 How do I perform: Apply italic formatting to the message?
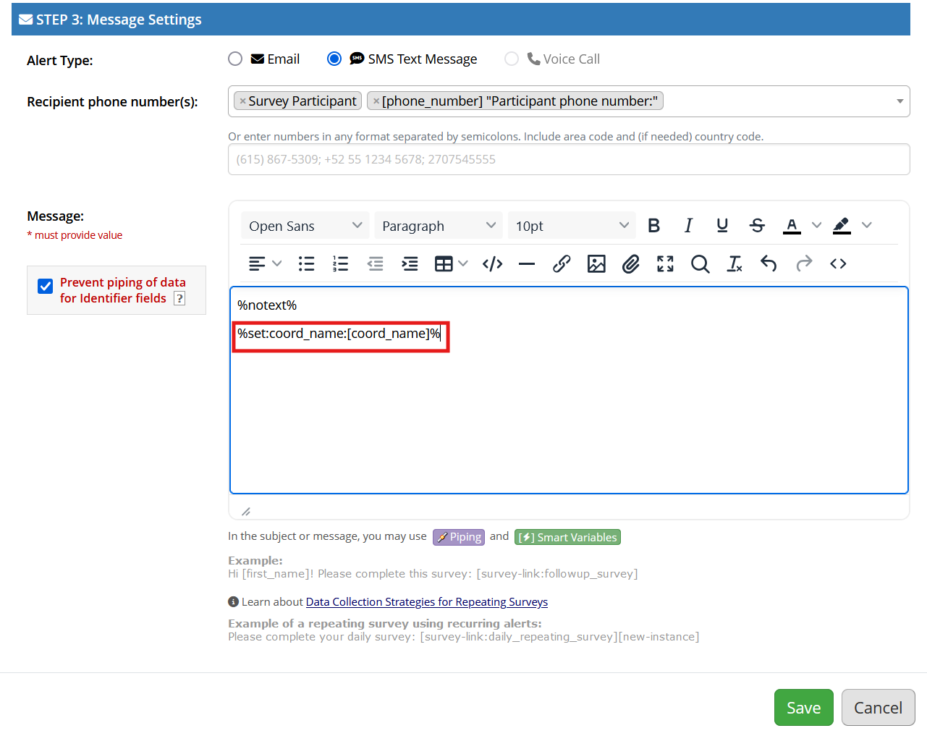point(688,226)
